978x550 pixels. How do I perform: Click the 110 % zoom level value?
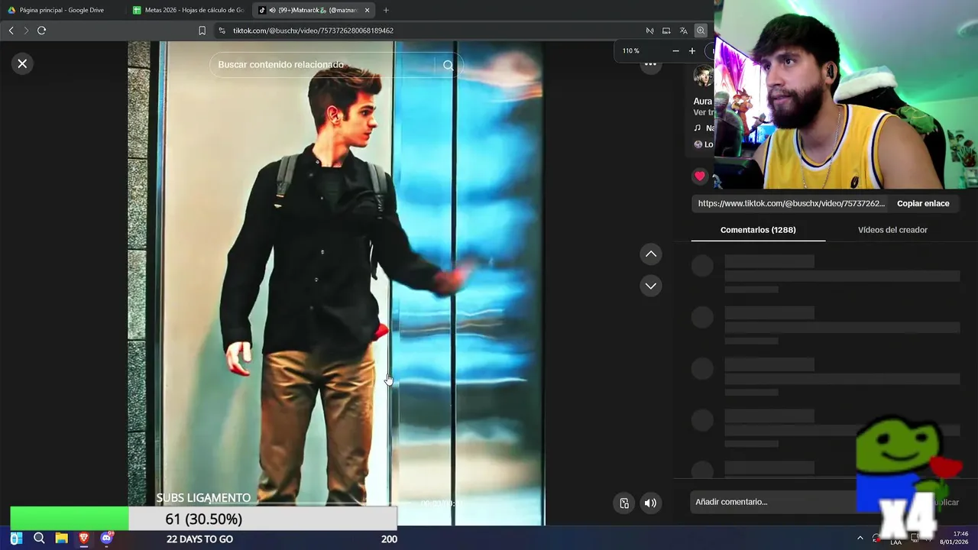click(x=630, y=51)
